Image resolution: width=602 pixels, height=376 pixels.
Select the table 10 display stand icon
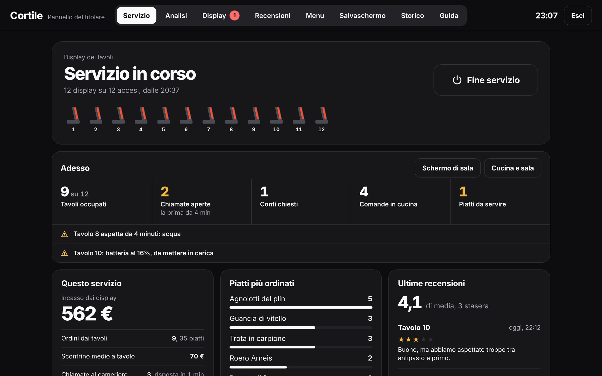point(276,115)
